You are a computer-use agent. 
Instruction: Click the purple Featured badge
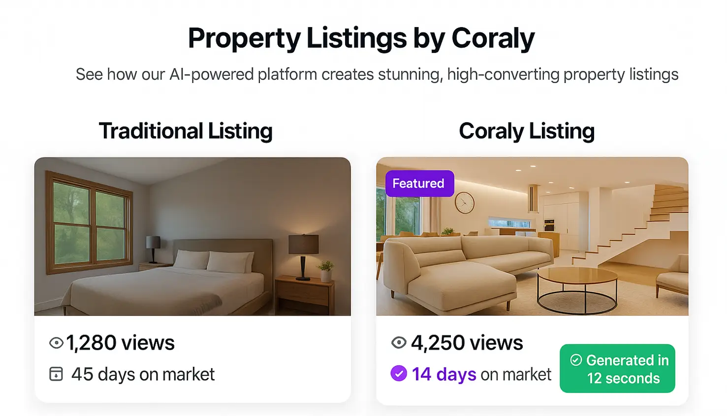pos(420,183)
